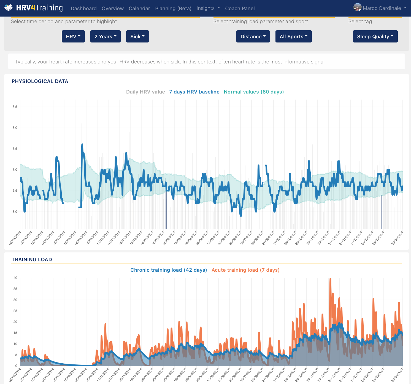Hide the Acute training load series
Viewport: 411px width, 384px height.
[x=245, y=270]
